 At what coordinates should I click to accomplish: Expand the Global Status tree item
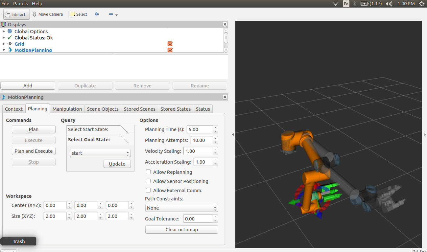4,37
